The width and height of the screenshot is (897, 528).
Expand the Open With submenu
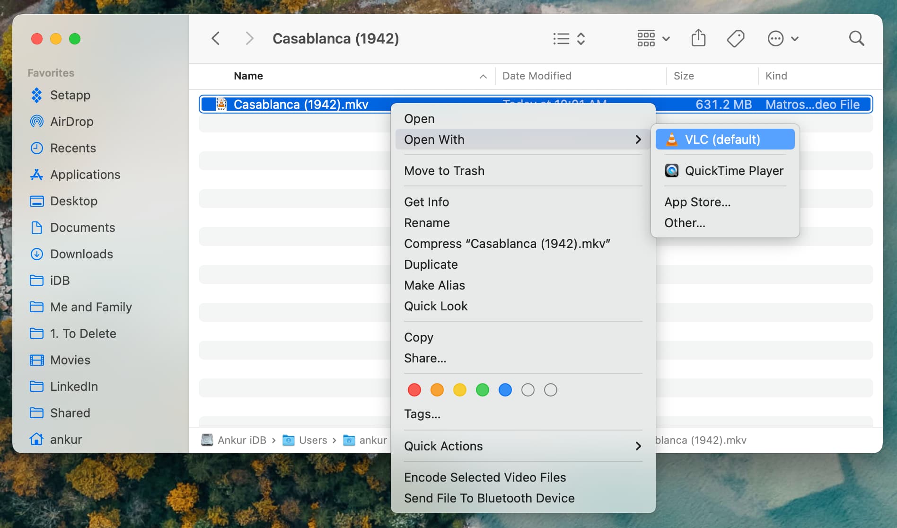[x=523, y=140]
